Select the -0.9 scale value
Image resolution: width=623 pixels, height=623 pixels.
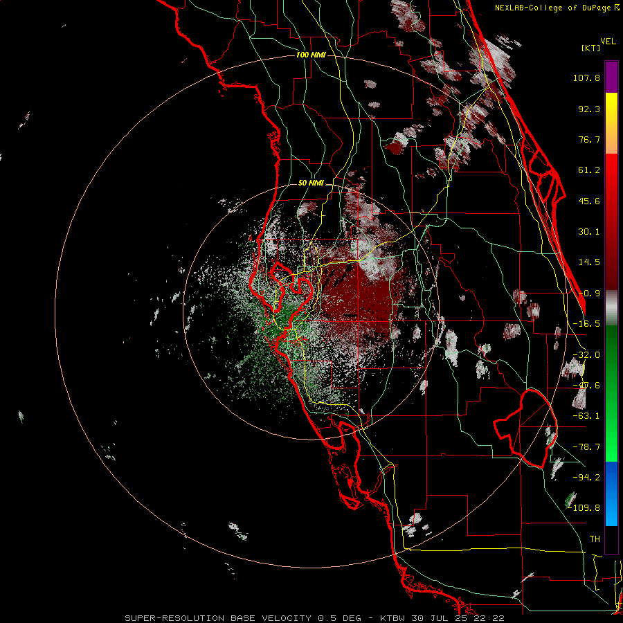(x=589, y=294)
